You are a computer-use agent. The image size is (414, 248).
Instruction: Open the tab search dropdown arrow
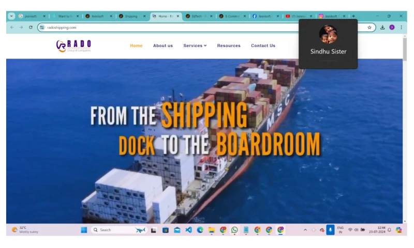11,16
